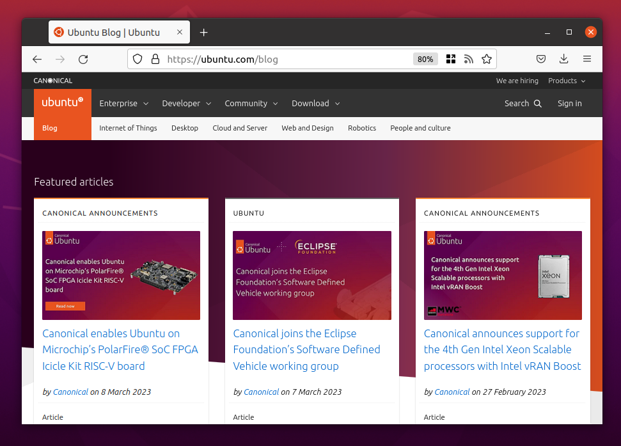Expand the Community menu
The image size is (621, 446).
tap(251, 104)
